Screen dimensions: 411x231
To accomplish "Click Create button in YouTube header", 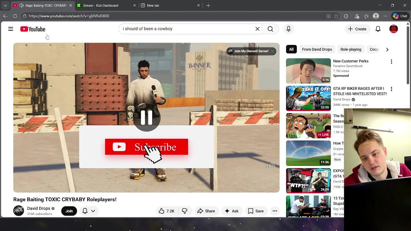I will pos(357,29).
